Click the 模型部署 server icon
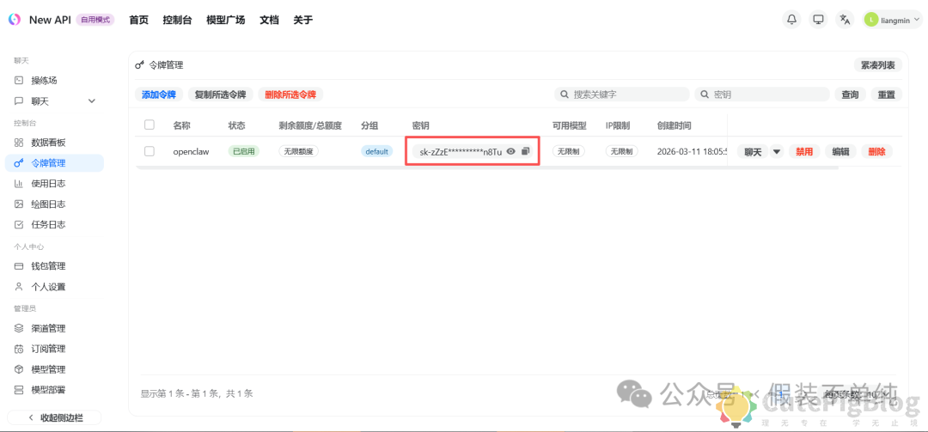 point(19,390)
